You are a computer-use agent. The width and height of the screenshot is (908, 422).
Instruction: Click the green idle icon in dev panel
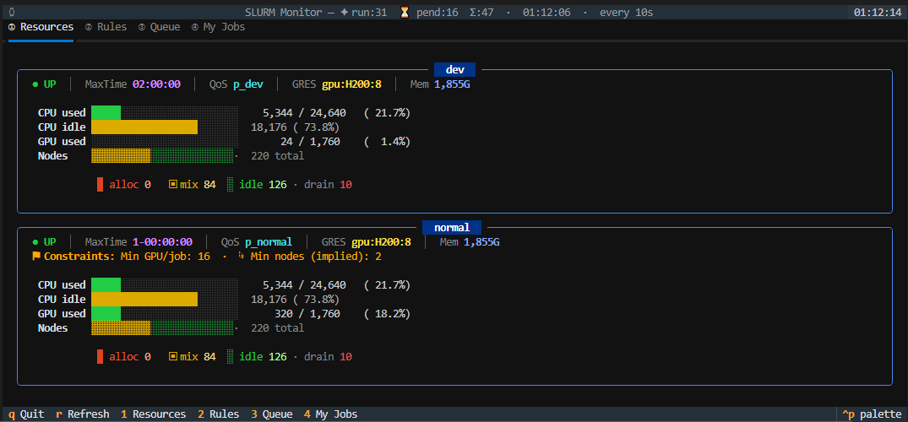point(230,185)
